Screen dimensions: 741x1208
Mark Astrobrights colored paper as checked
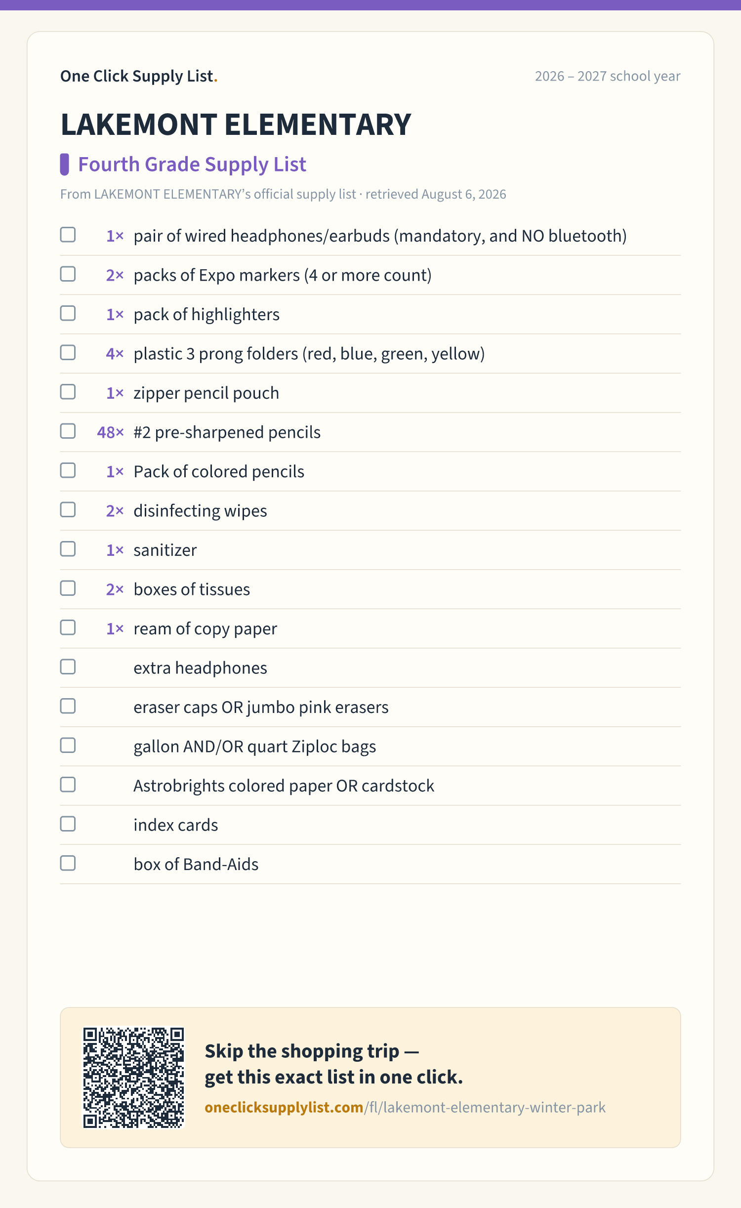[68, 785]
